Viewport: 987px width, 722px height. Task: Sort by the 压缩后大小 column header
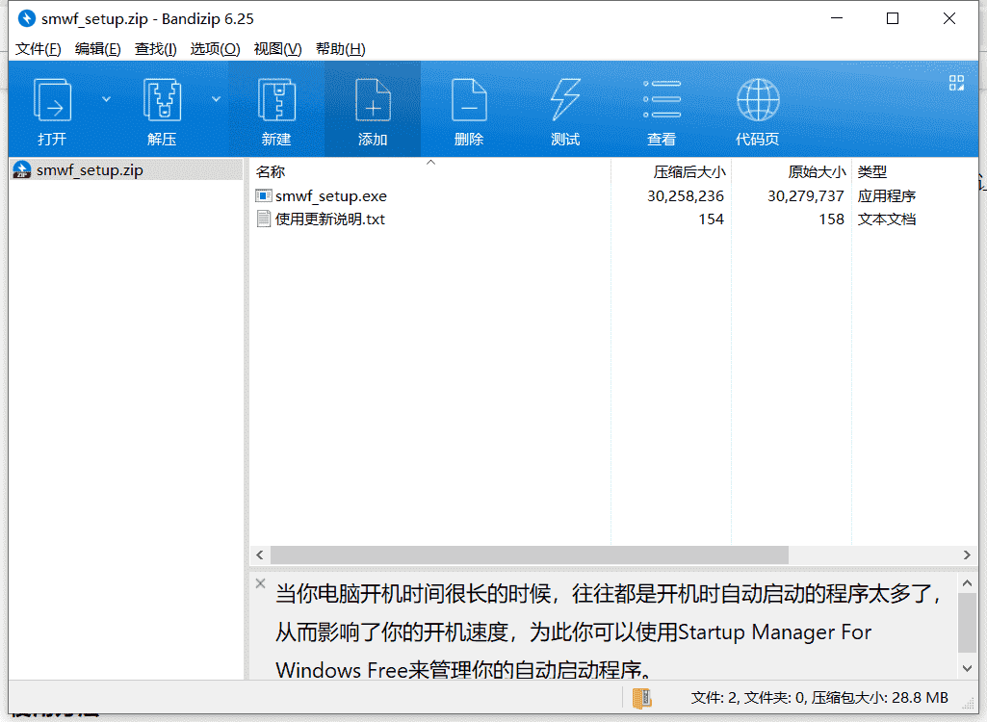[x=671, y=171]
